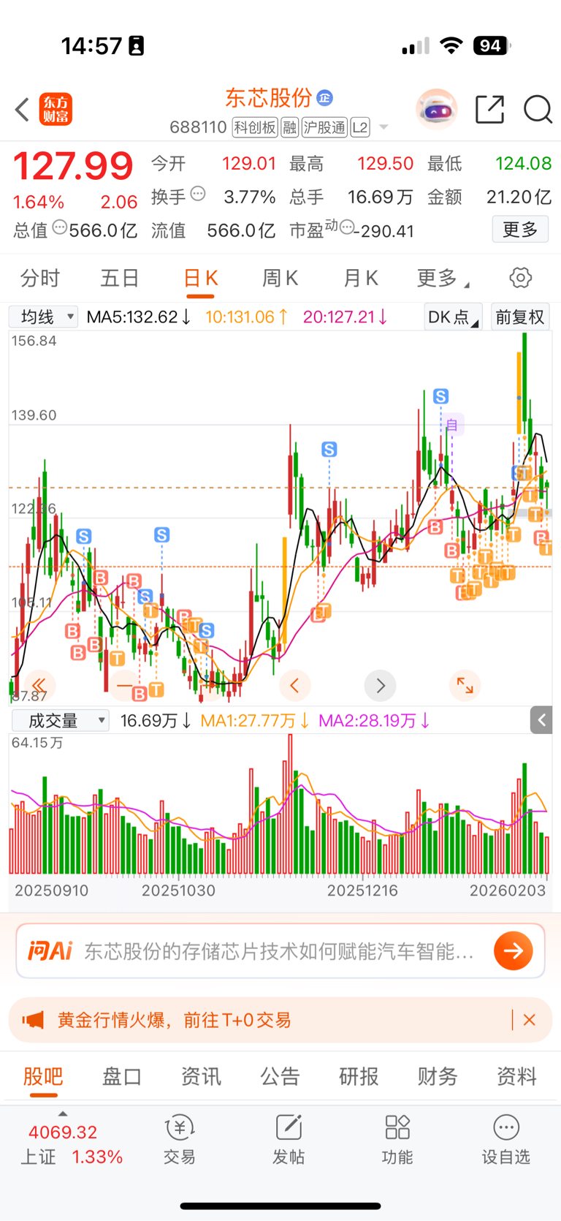Screen dimensions: 561x1221
Task: Switch to 五日 chart tab
Action: click(120, 279)
